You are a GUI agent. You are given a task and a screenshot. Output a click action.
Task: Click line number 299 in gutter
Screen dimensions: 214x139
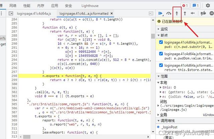pos(14,80)
